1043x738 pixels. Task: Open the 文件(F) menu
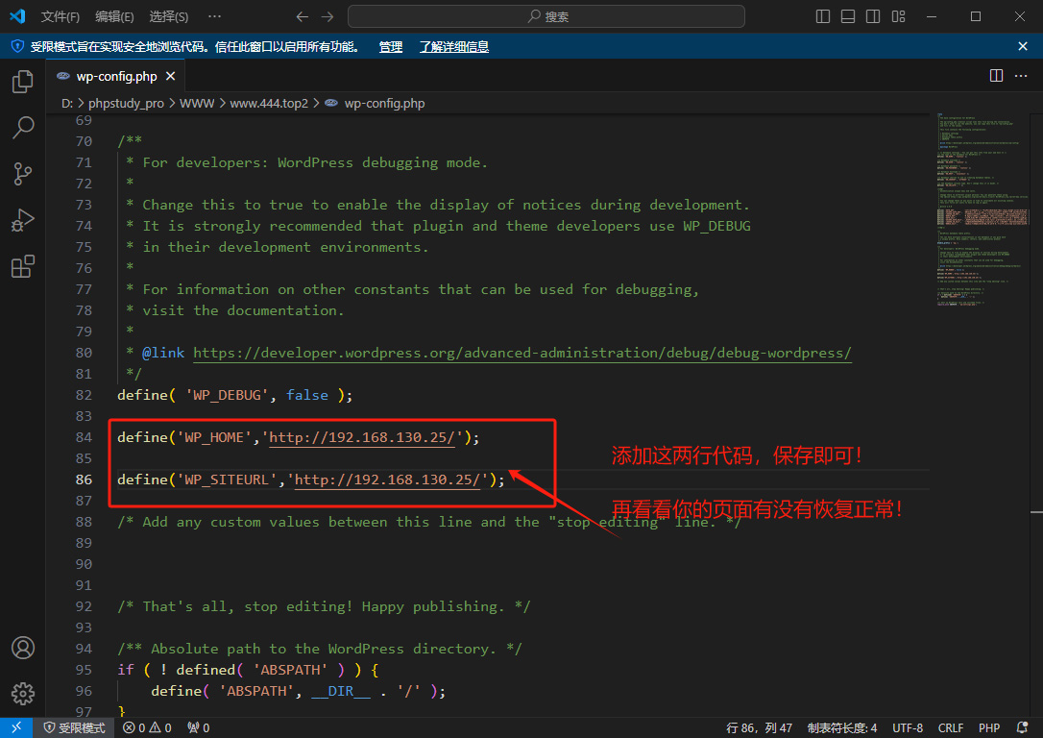[61, 16]
